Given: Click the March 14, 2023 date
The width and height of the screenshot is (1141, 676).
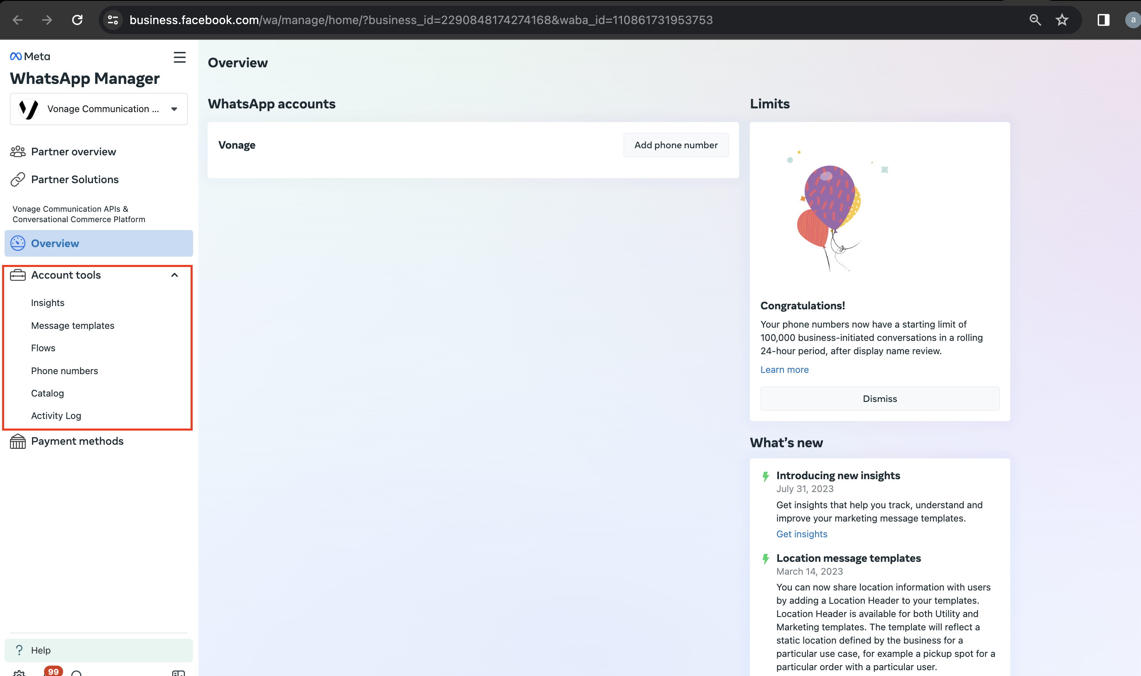Looking at the screenshot, I should [809, 571].
